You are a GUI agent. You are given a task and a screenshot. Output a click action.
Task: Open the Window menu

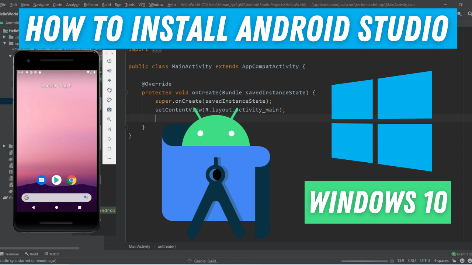point(156,5)
